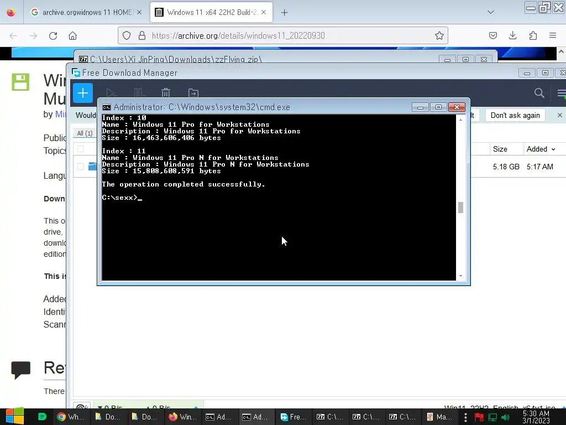Click the taskbar clock showing 5:30 AM
Viewport: 566px width, 425px height.
click(x=536, y=417)
